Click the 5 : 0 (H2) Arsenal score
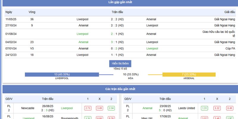The height and width of the screenshot is (119, 238). click(165, 110)
